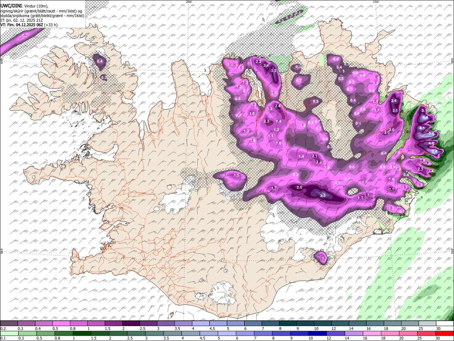Screen dimensions: 454x341
Task: Click the bright pink 0.5–0.8 swatch in upper legend
Action: tap(62, 324)
